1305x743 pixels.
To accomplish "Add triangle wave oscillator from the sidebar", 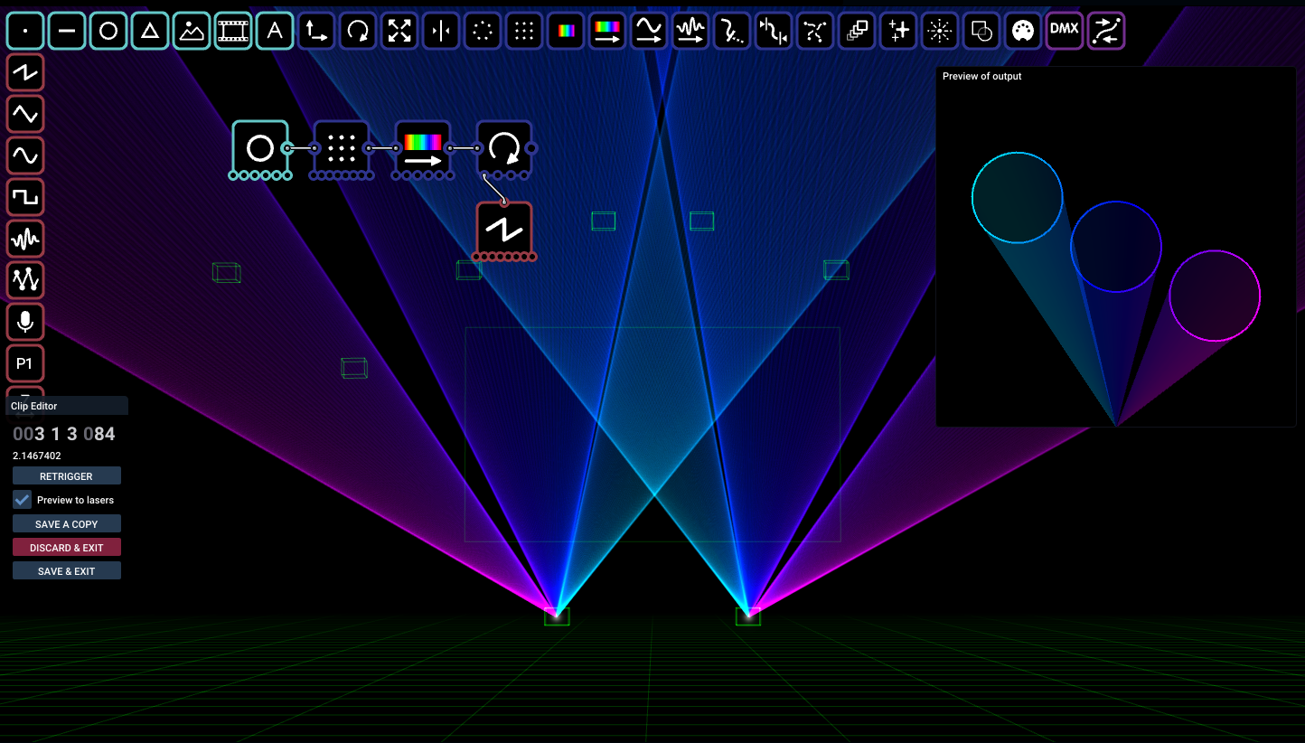I will (25, 114).
